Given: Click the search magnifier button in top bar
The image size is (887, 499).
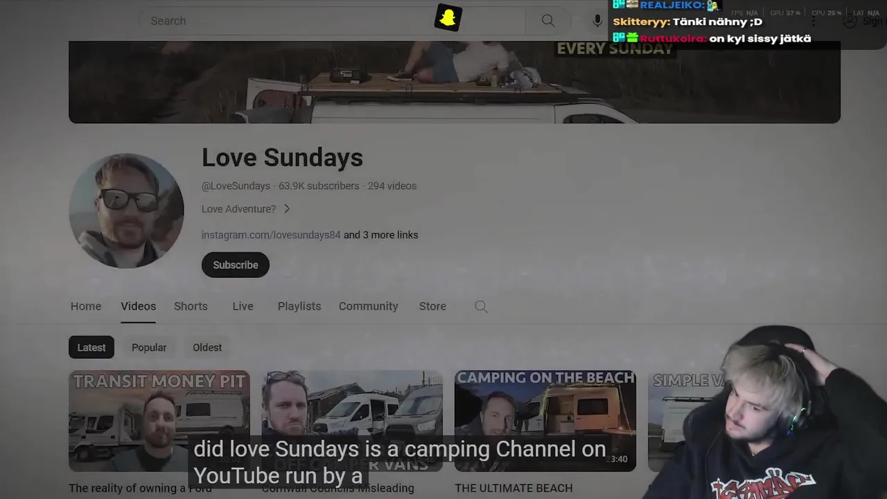Looking at the screenshot, I should [547, 21].
